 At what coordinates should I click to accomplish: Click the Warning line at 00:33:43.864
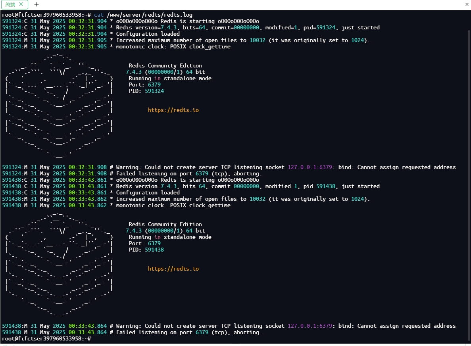pos(229,326)
